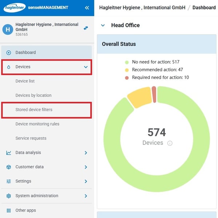
Task: Go to Devices by location
Action: tap(33, 95)
